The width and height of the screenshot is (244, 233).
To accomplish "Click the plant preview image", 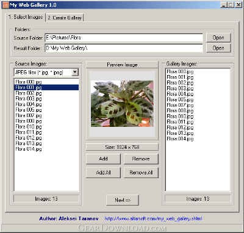I will 122,104.
